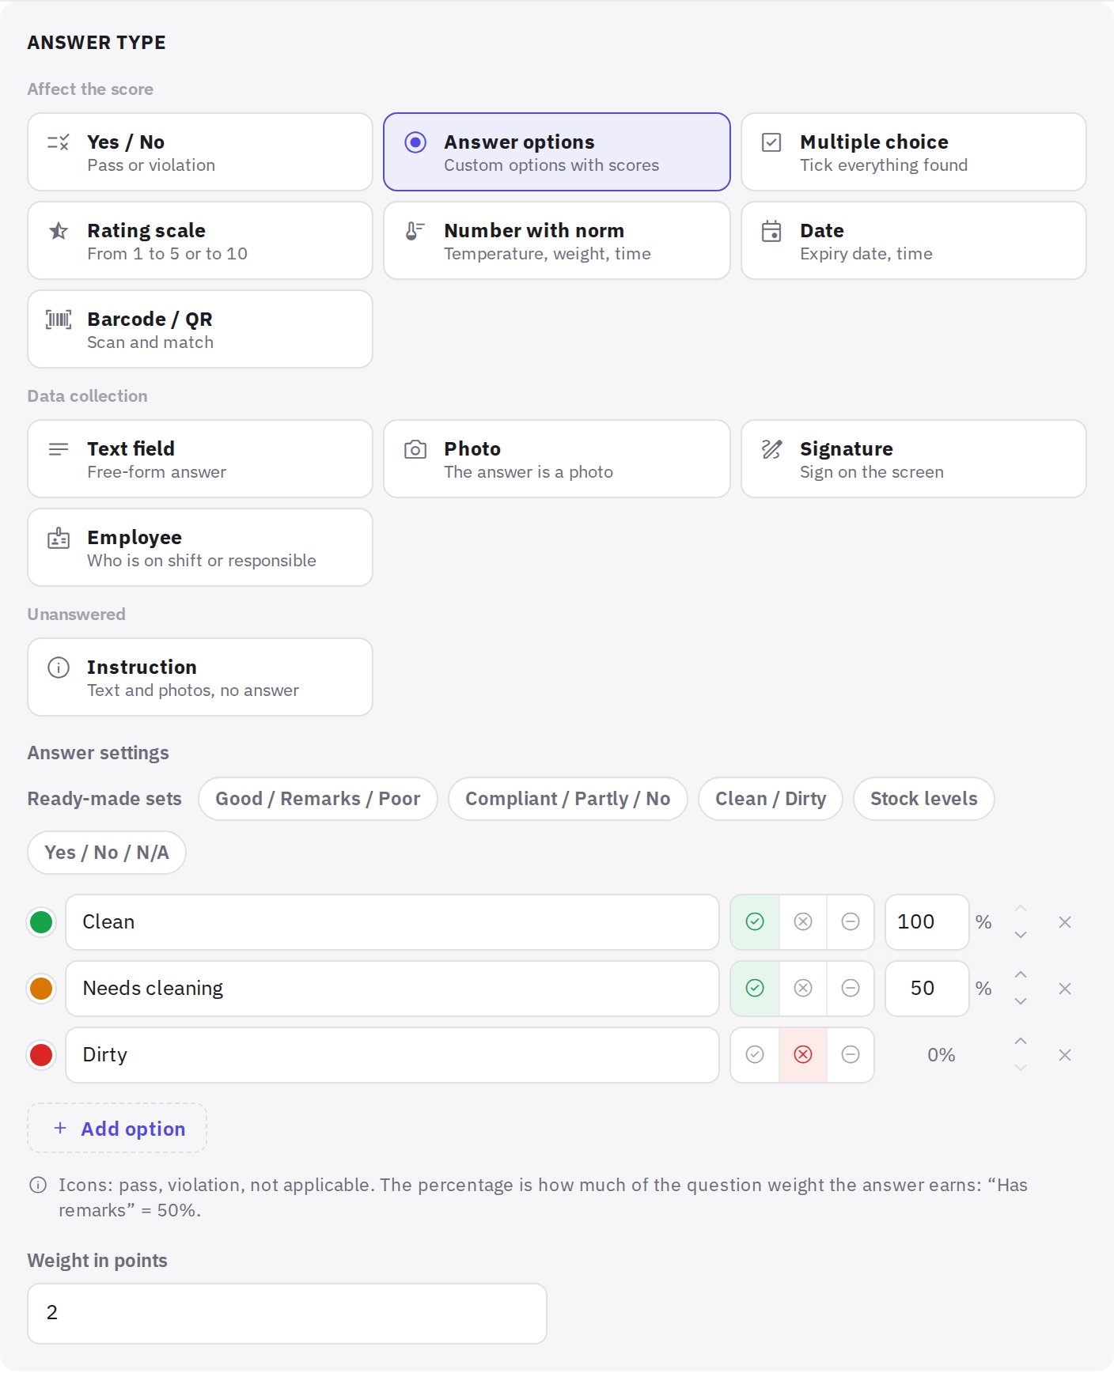This screenshot has width=1114, height=1373.
Task: Edit the Dirty option name field
Action: click(392, 1055)
